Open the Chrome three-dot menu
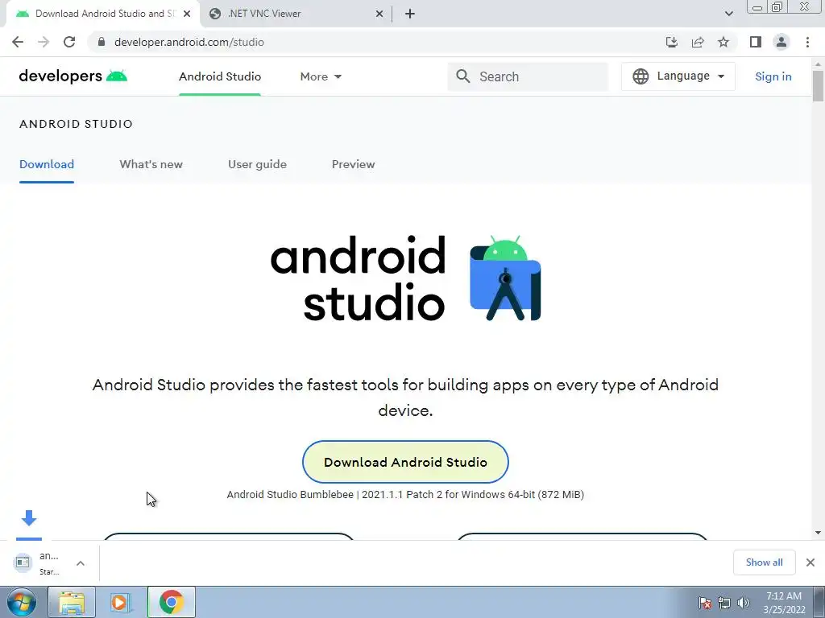825x618 pixels. [807, 42]
